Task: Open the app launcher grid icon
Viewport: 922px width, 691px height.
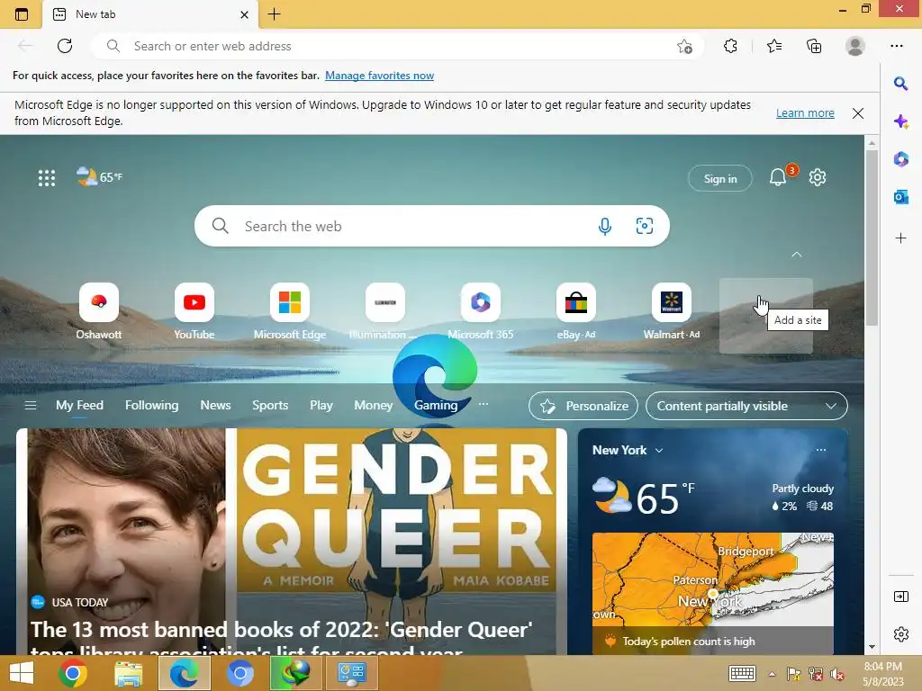Action: [x=47, y=177]
